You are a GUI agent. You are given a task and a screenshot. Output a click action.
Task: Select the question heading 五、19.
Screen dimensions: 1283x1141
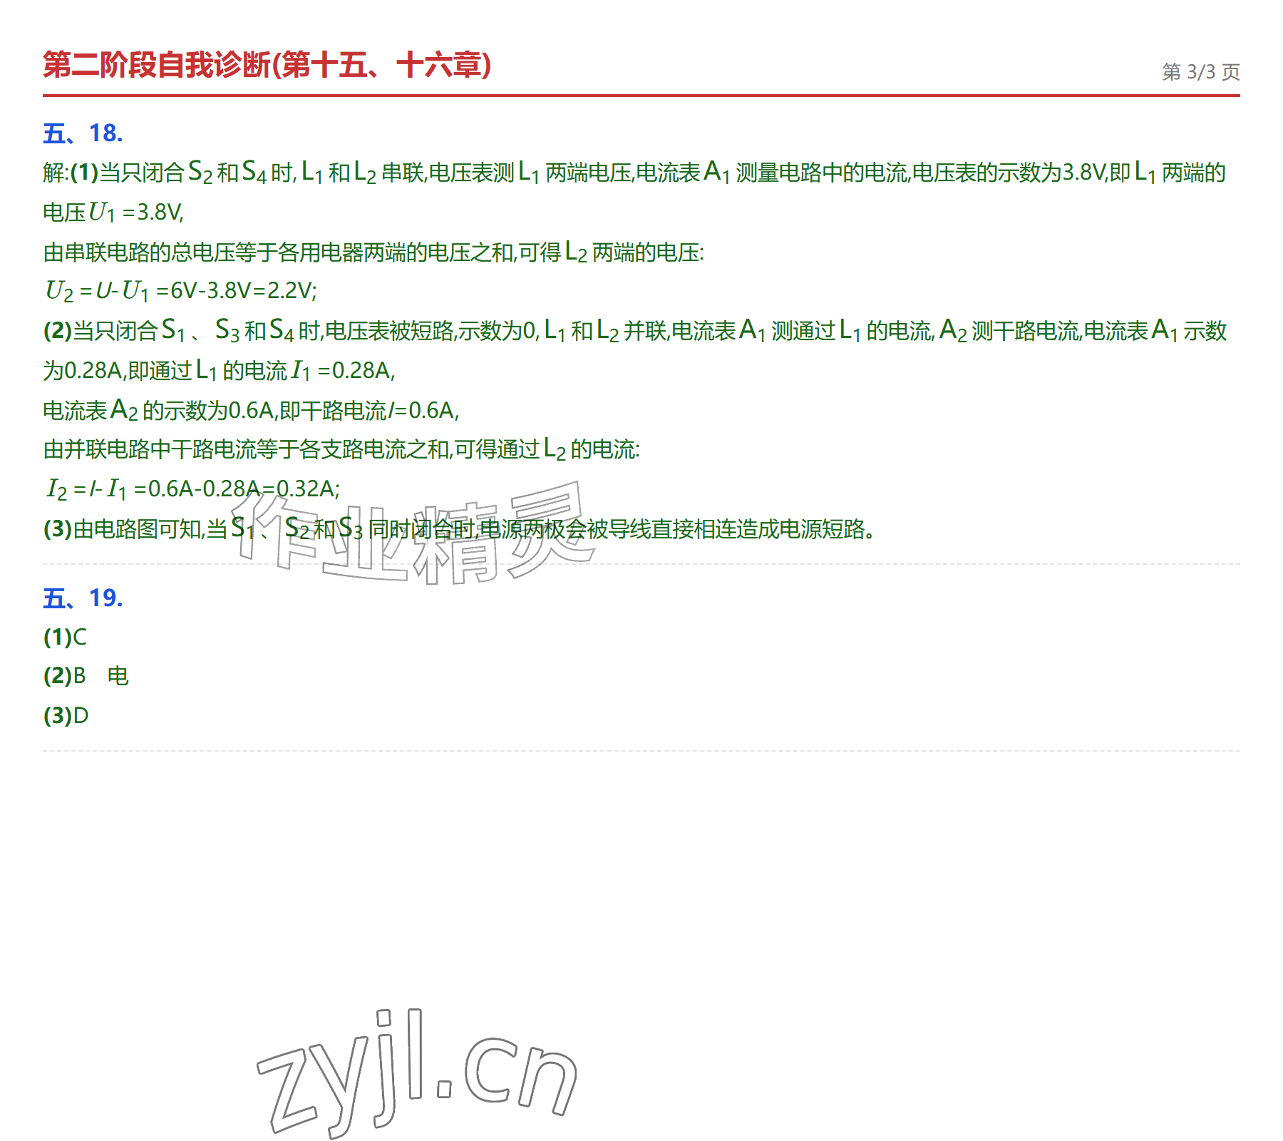pos(83,598)
